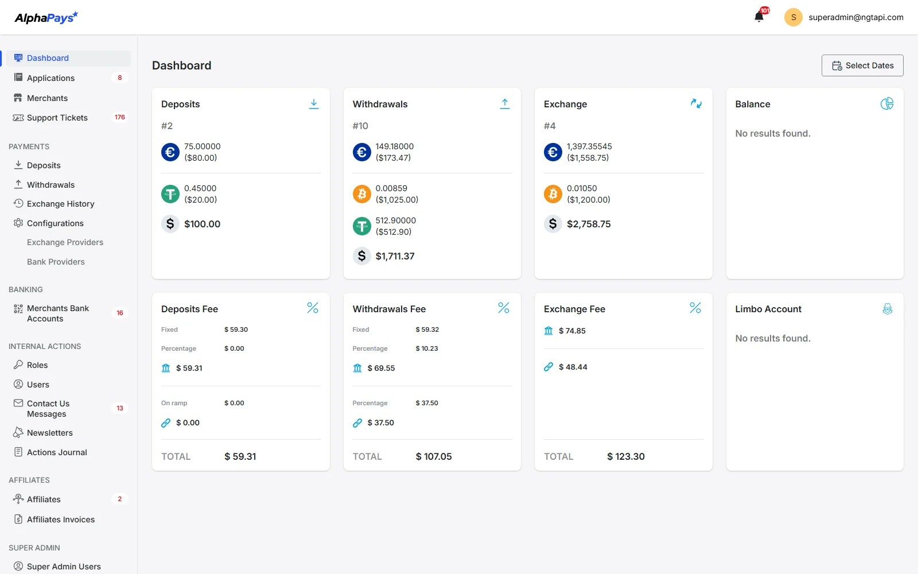Screen dimensions: 918x574
Task: Click the chain link icon beside $ 48.44
Action: pyautogui.click(x=549, y=367)
